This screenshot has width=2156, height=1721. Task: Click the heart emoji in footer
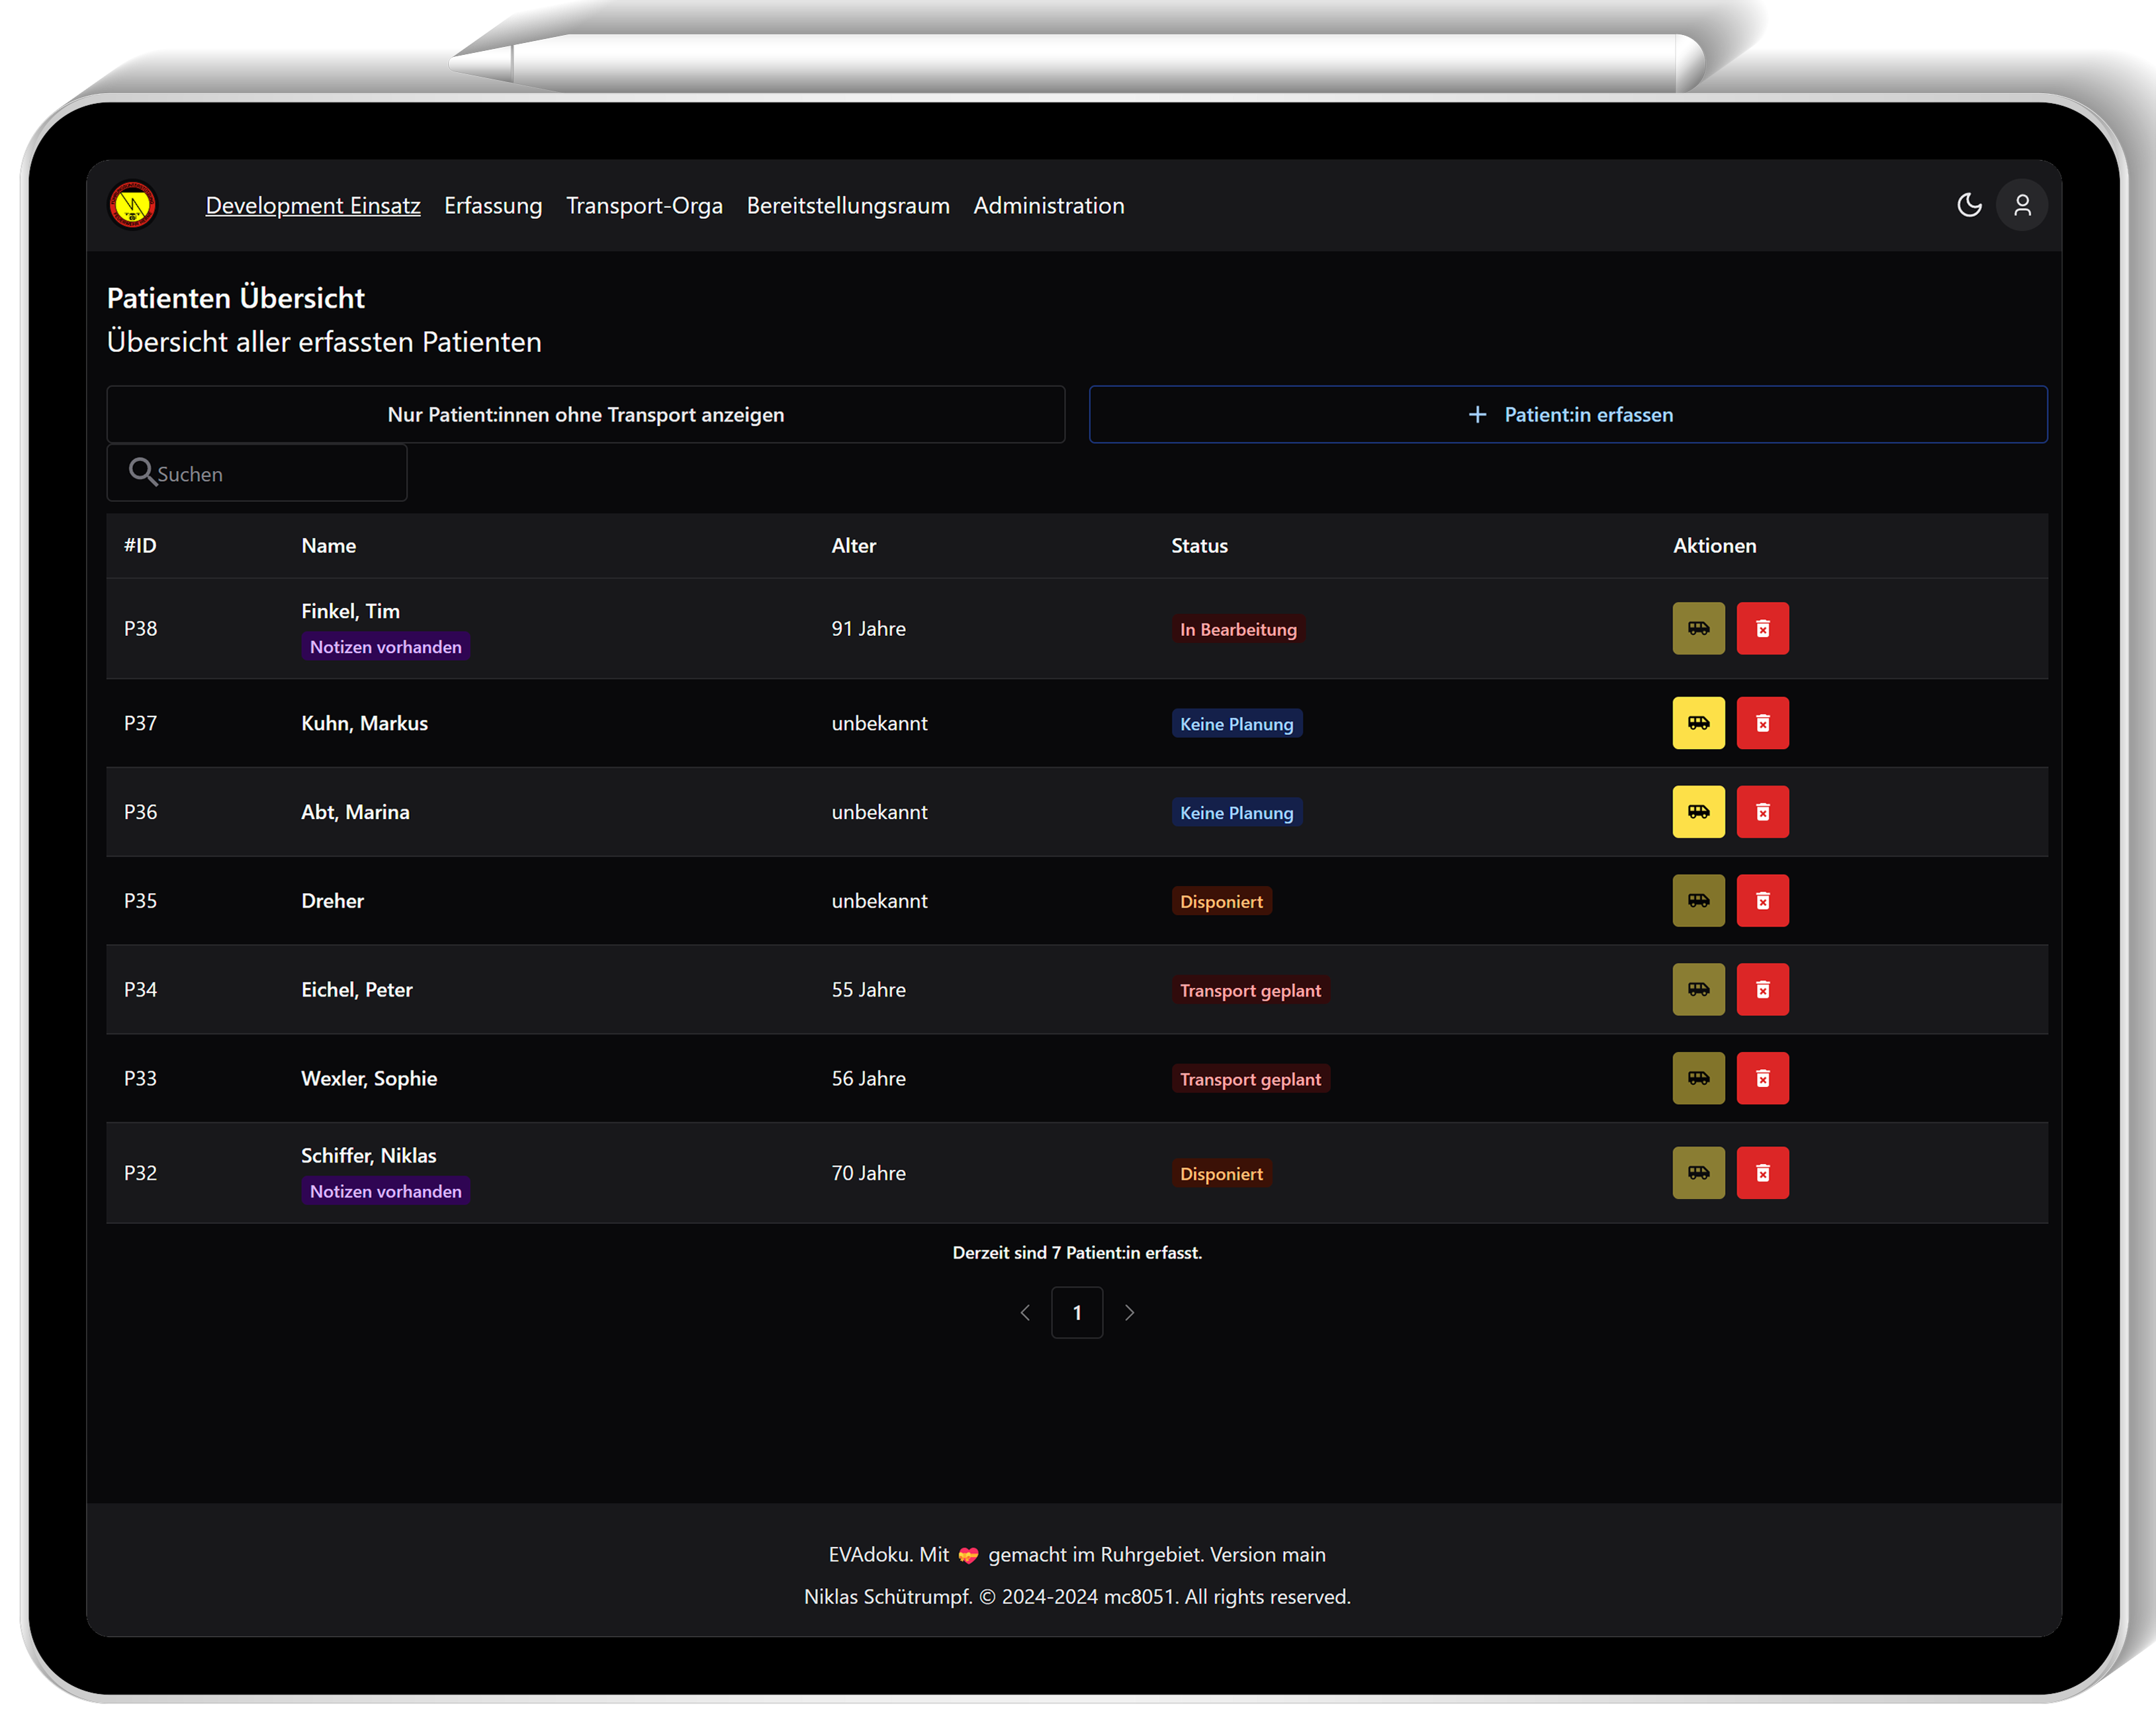pyautogui.click(x=968, y=1555)
